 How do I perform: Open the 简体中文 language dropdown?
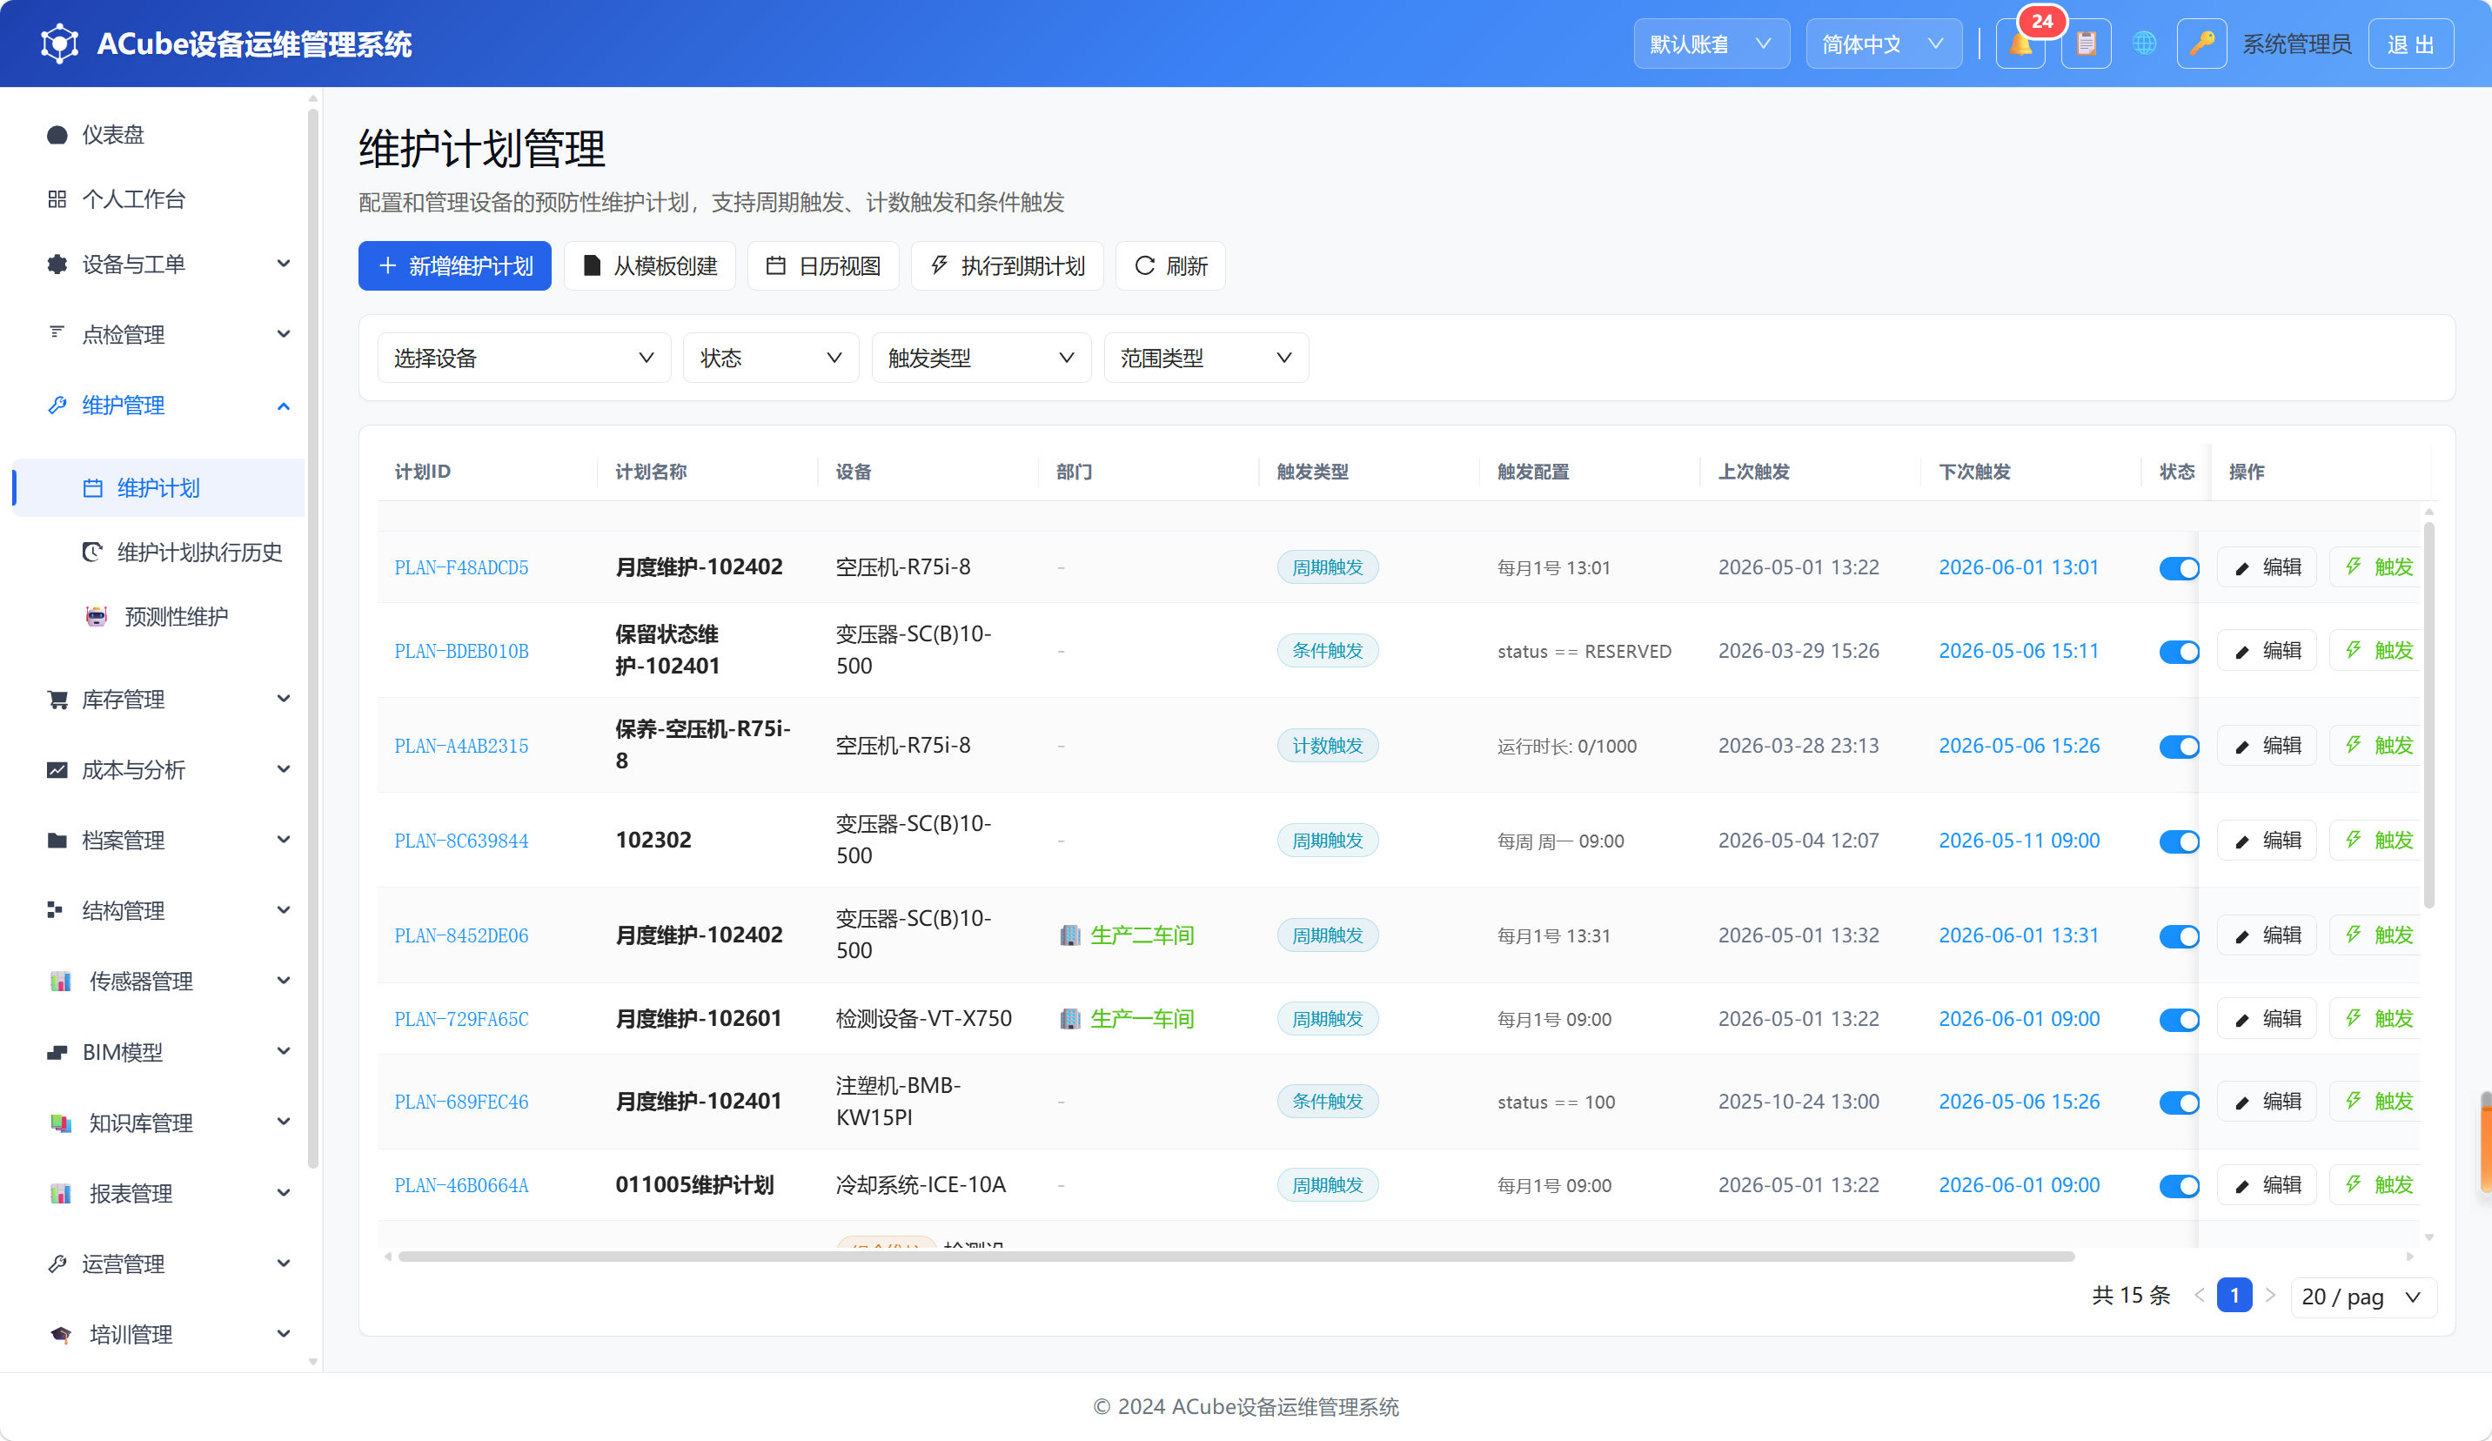point(1884,44)
